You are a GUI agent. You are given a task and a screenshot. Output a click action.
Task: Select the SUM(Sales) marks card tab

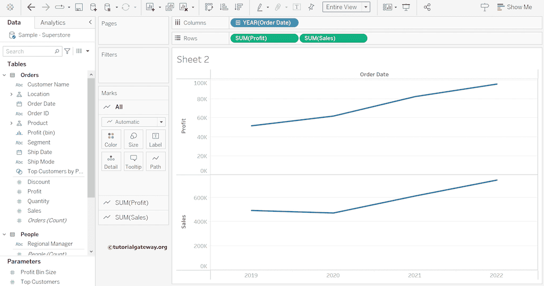132,218
